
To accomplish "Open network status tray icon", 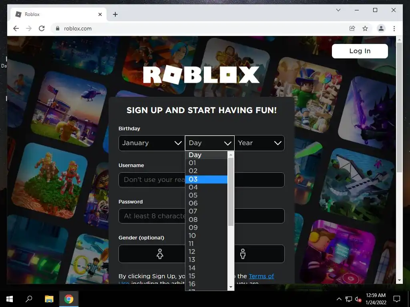I will [349, 299].
